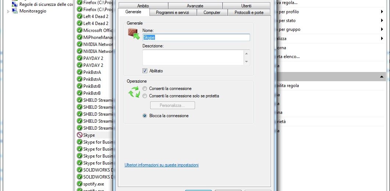Select Consenti la connessione solo se protetta option
Viewport: 390px width, 191px height.
145,96
